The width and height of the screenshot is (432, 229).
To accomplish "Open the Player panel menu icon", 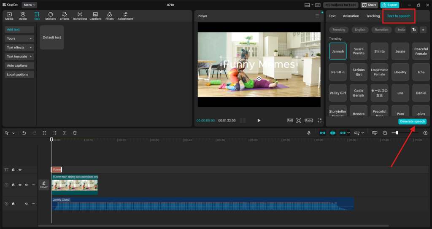I will 317,16.
